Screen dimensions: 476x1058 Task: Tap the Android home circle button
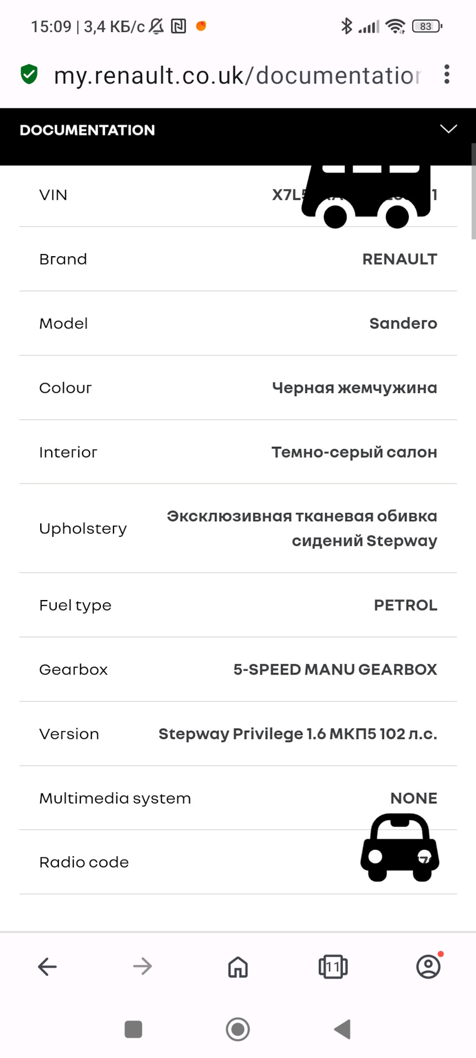[238, 1029]
